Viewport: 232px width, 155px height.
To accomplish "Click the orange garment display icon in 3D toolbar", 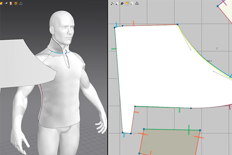I will pyautogui.click(x=1, y=3).
